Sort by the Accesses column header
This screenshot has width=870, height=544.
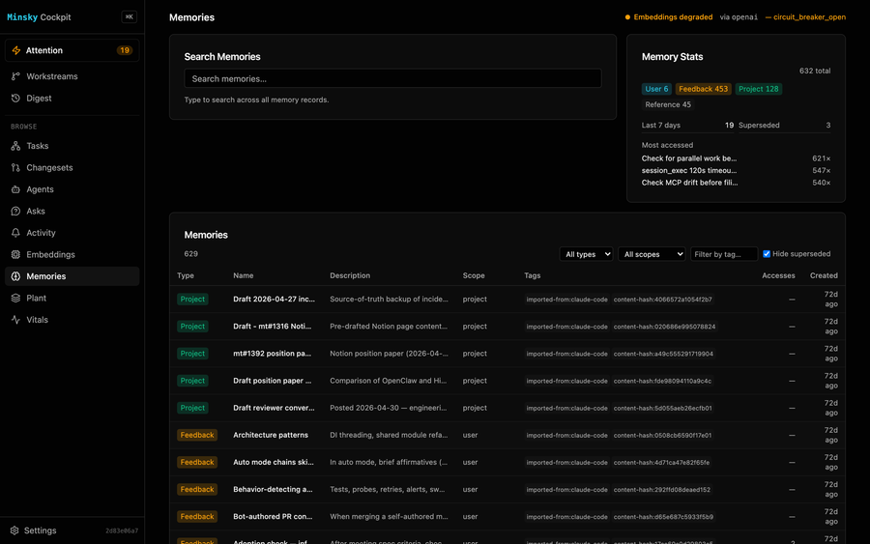(778, 275)
